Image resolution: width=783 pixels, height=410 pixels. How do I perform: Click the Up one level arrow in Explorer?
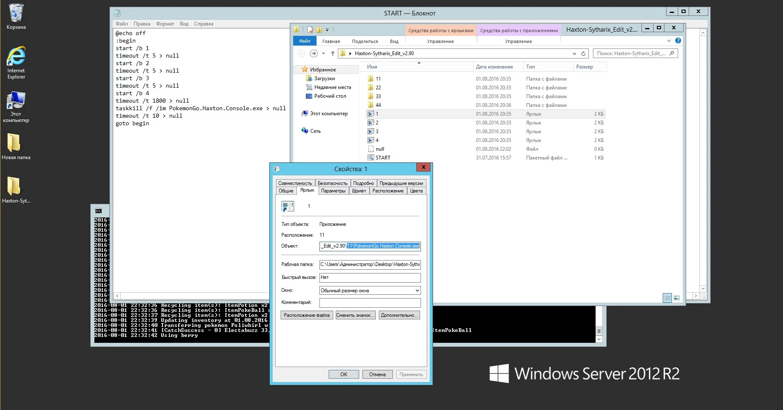[333, 53]
